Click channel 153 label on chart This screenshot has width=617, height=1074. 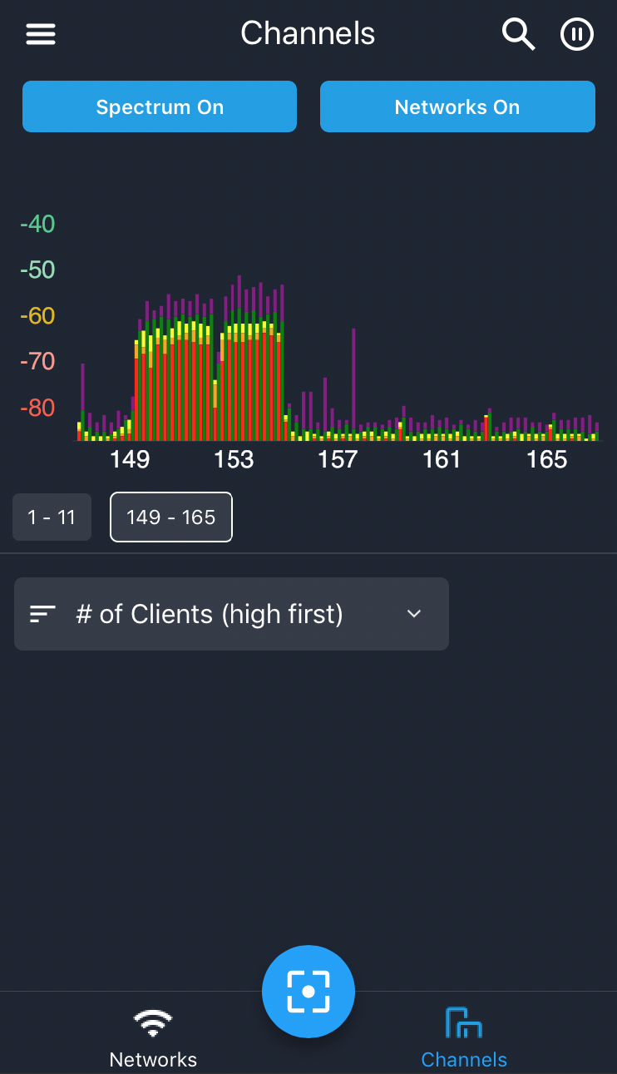pos(234,459)
